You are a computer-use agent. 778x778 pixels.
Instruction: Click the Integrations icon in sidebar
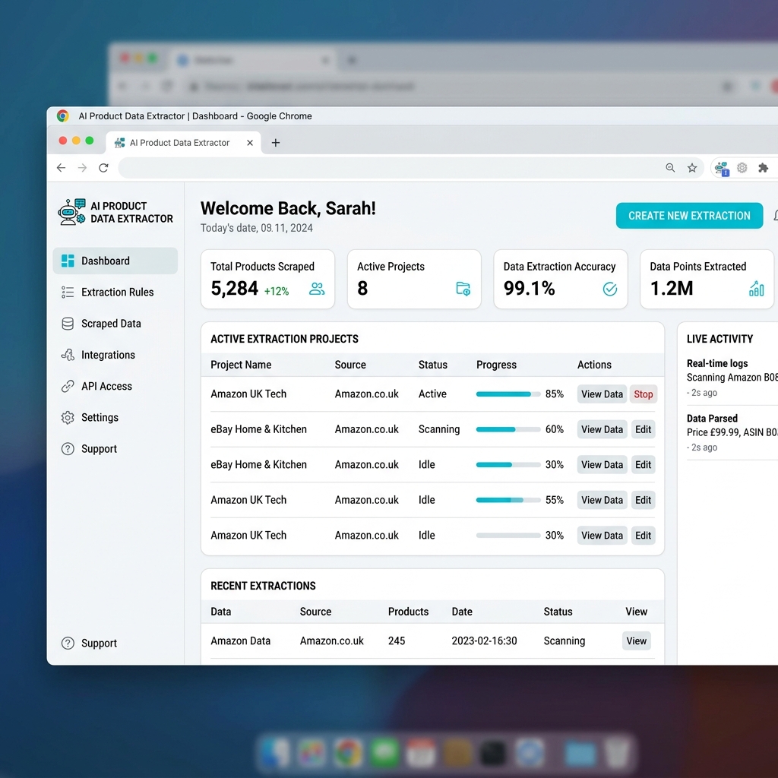click(x=68, y=355)
